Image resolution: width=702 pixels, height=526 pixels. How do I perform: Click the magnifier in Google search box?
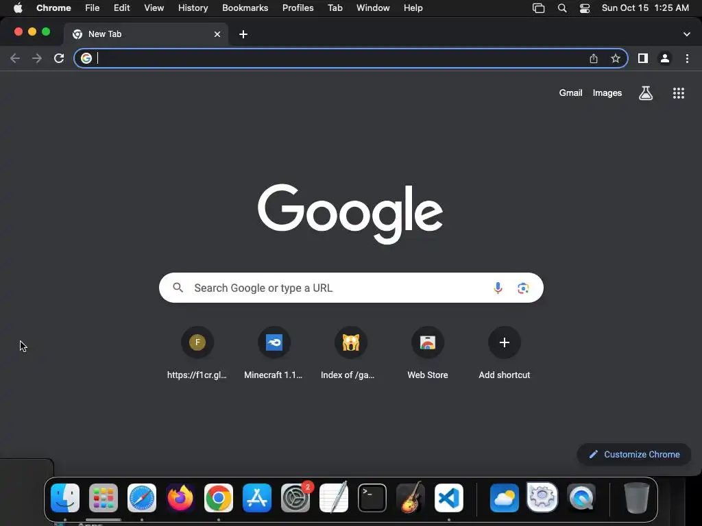pos(178,288)
